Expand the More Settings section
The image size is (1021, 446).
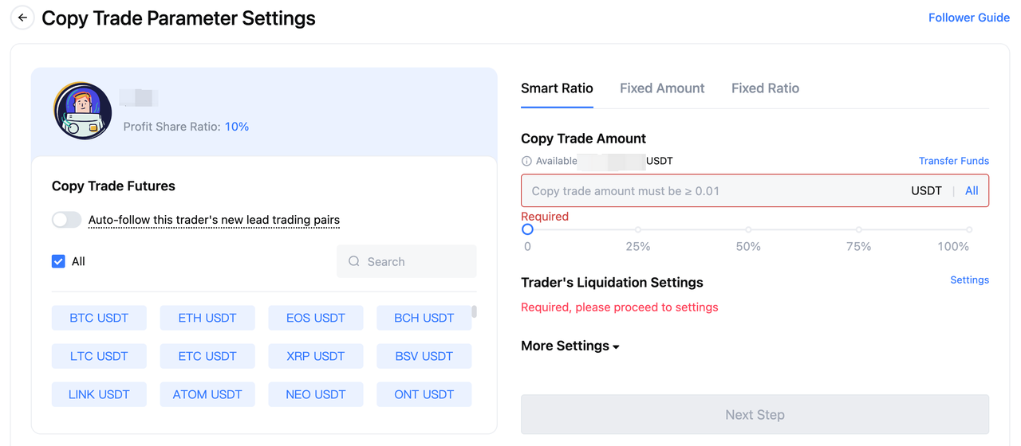click(x=570, y=346)
